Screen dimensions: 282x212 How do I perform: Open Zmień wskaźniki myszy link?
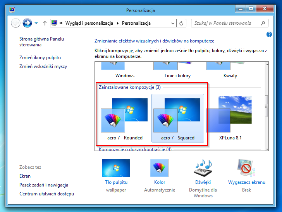pyautogui.click(x=43, y=66)
